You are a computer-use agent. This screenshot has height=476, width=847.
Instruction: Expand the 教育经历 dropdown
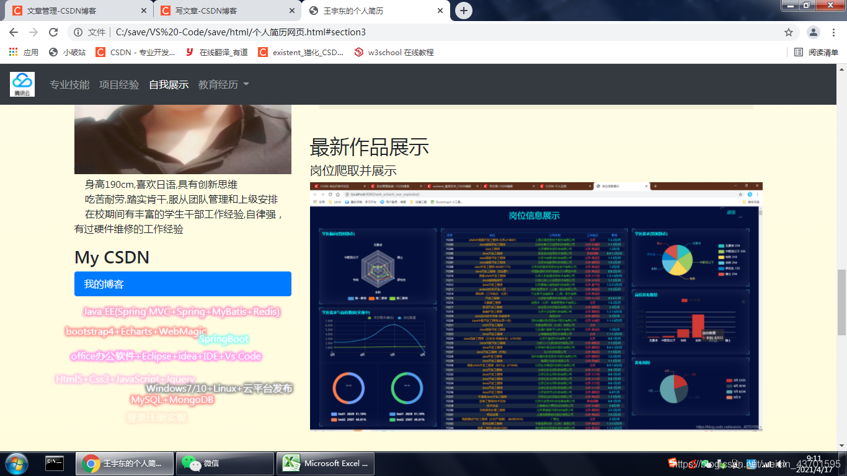click(224, 84)
